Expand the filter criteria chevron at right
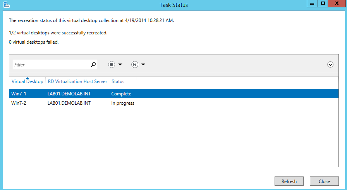 (x=330, y=64)
